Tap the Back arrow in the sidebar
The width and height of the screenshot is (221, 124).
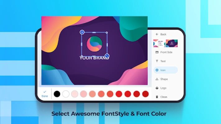pyautogui.click(x=157, y=34)
